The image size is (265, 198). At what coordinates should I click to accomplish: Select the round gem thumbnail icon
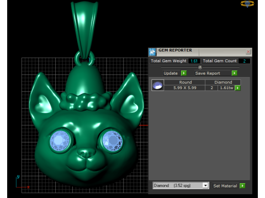[x=157, y=85]
